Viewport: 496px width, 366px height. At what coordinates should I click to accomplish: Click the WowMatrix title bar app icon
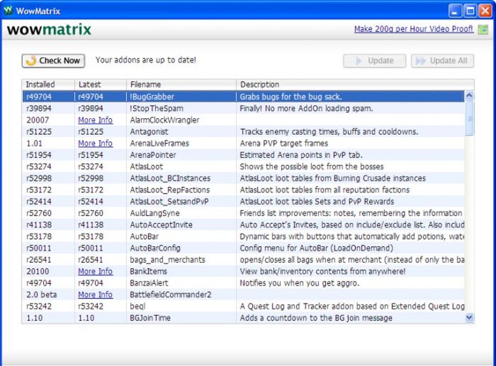8,10
